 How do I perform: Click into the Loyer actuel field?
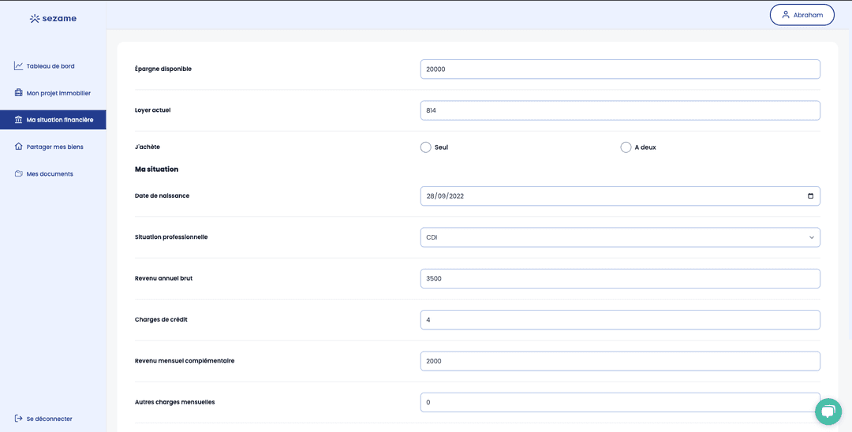620,110
